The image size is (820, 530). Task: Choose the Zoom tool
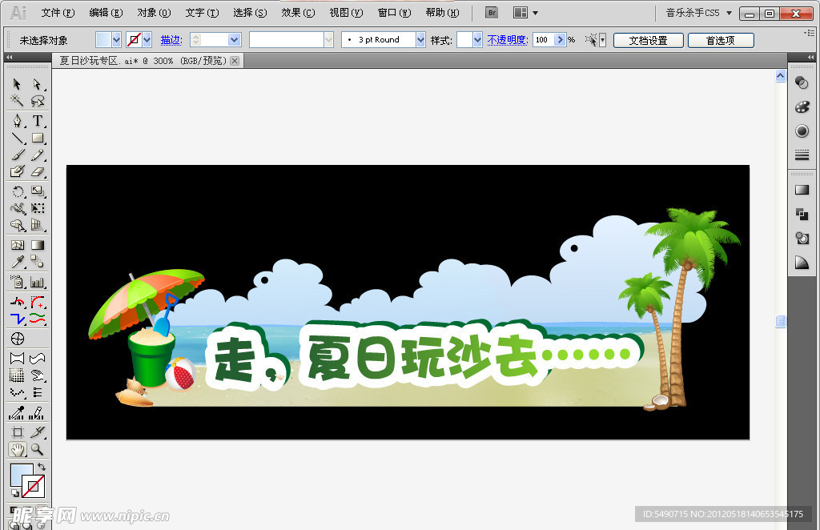[36, 450]
